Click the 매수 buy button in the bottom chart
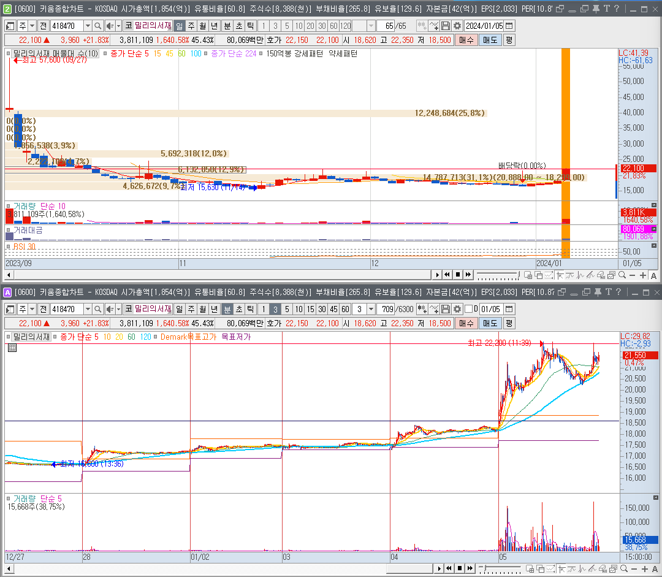 click(466, 323)
